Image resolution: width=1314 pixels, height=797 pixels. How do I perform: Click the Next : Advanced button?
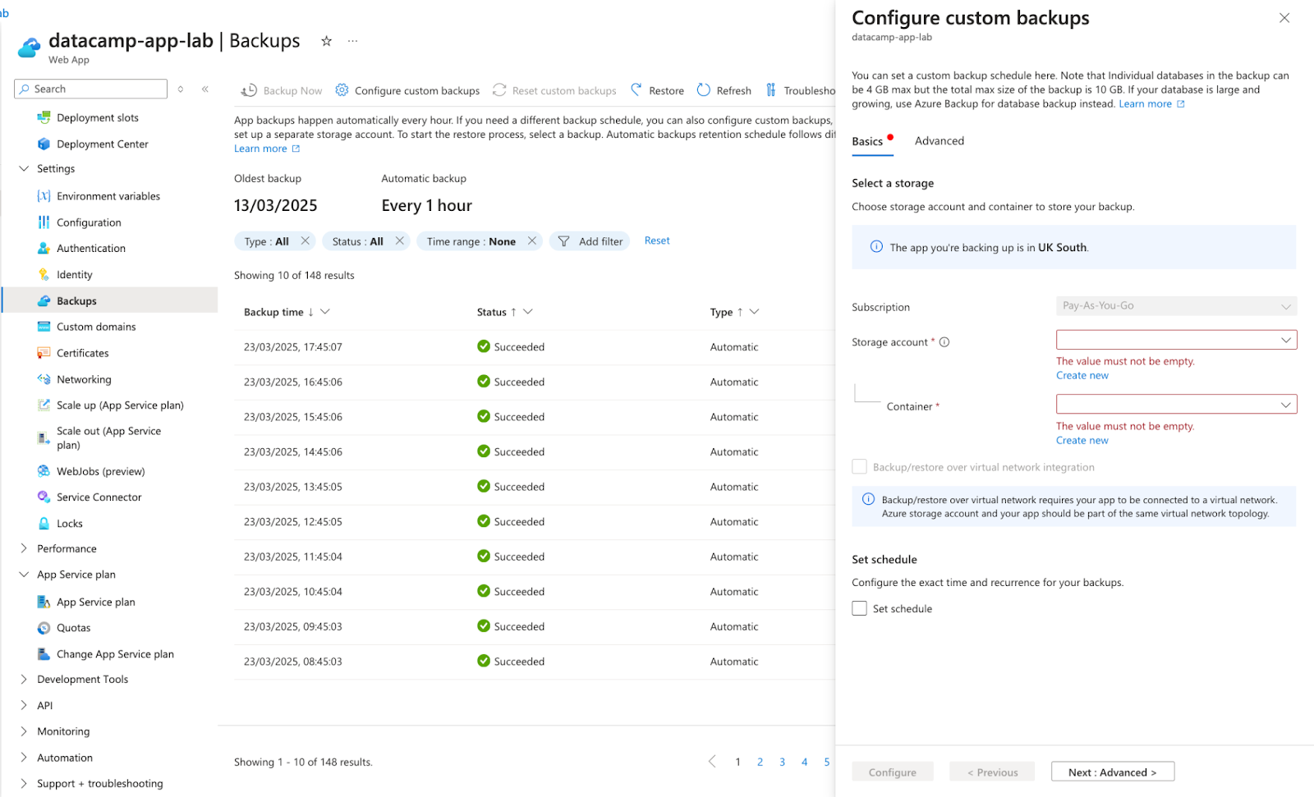pyautogui.click(x=1113, y=772)
